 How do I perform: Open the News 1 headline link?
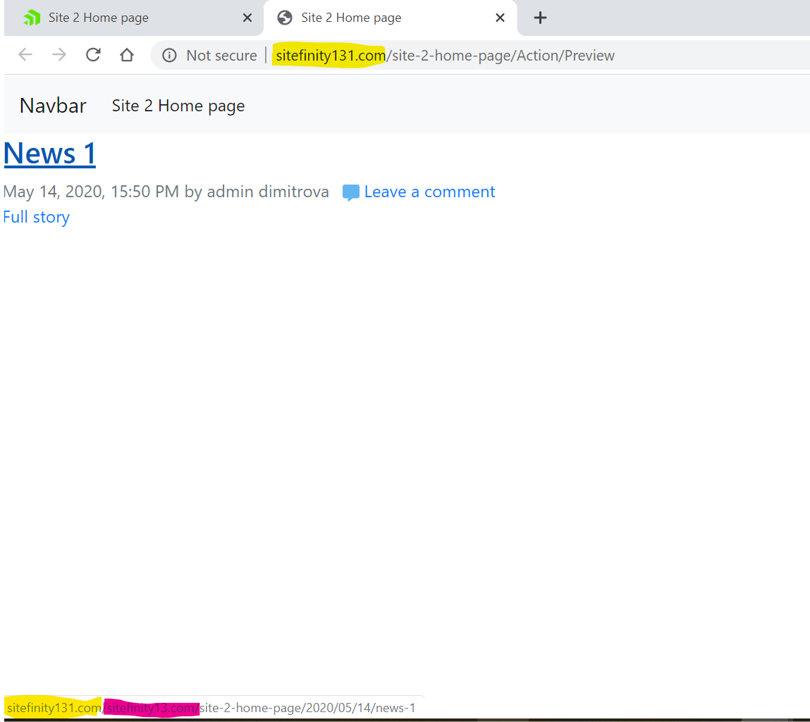pos(49,154)
